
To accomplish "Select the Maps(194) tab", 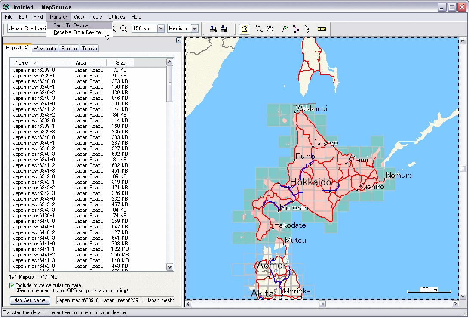I will point(17,48).
